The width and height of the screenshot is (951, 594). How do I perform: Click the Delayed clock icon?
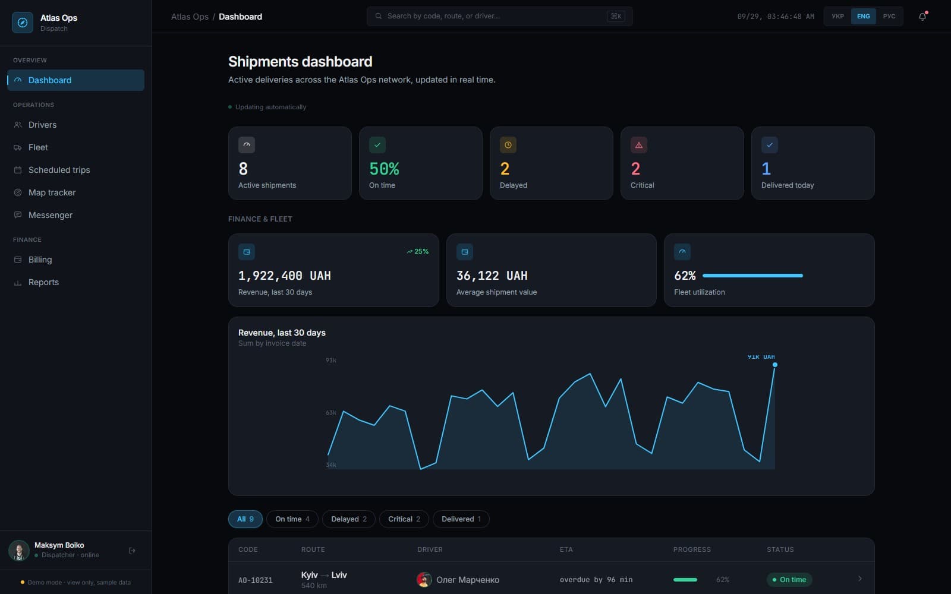(x=508, y=145)
